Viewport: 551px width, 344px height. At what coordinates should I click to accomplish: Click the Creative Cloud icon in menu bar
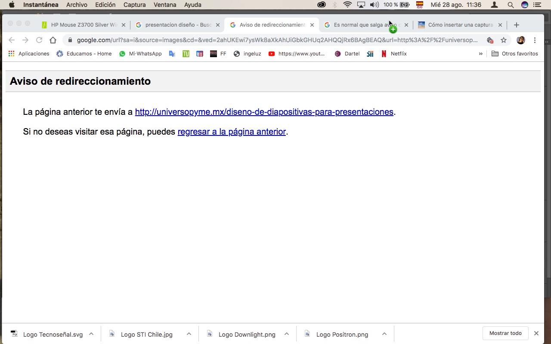click(322, 4)
